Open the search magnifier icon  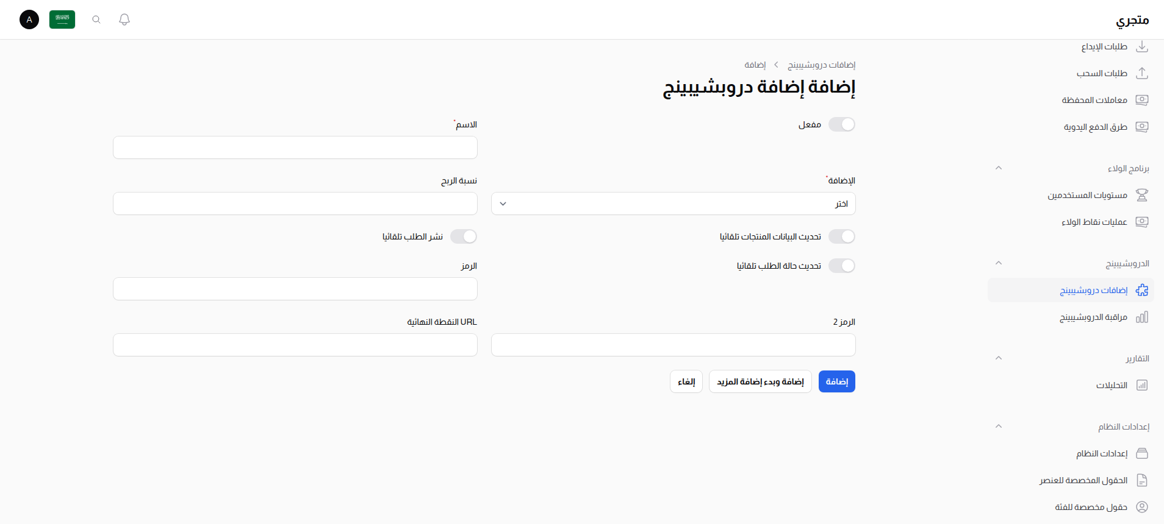pos(96,19)
